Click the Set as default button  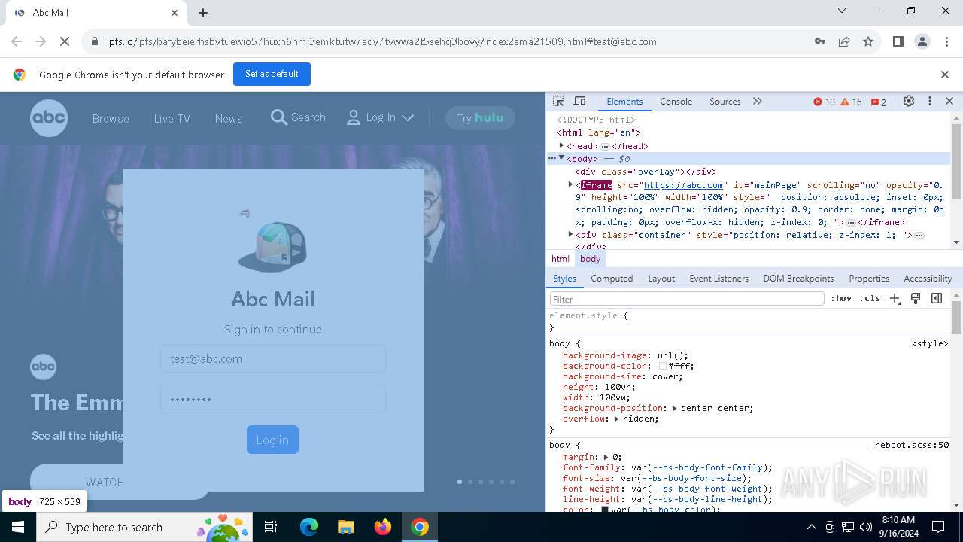point(272,74)
